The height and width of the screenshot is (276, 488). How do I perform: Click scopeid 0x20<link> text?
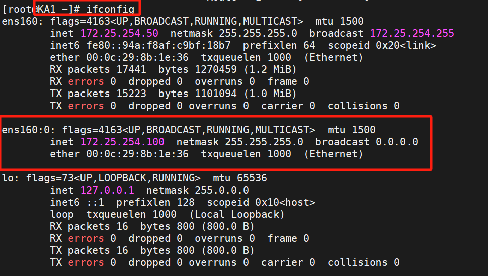tap(382, 45)
